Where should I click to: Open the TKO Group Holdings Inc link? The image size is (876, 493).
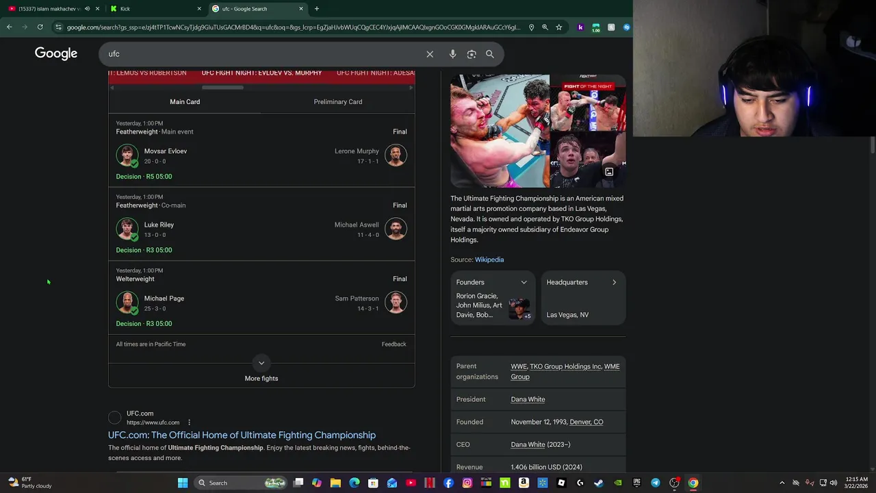tap(565, 366)
